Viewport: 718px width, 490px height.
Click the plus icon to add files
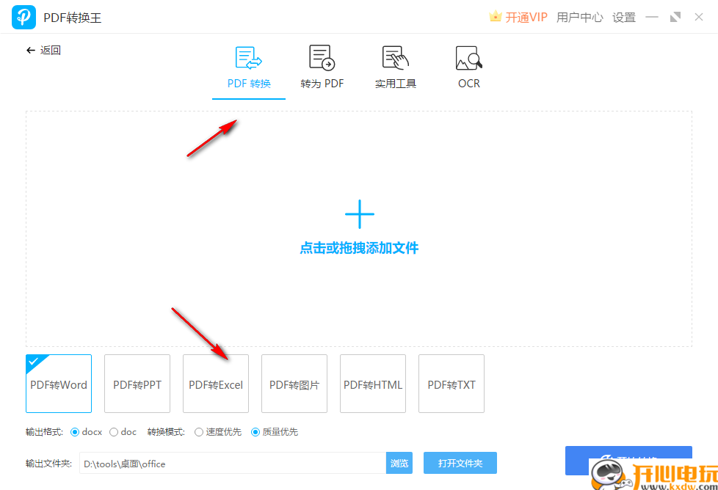pos(359,213)
